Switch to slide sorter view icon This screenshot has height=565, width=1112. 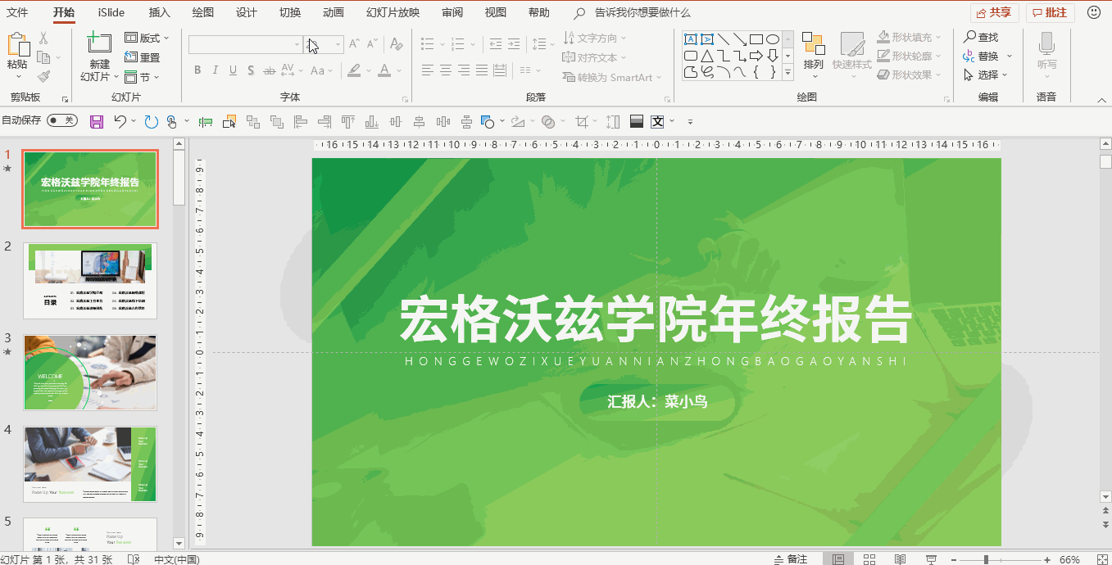869,559
